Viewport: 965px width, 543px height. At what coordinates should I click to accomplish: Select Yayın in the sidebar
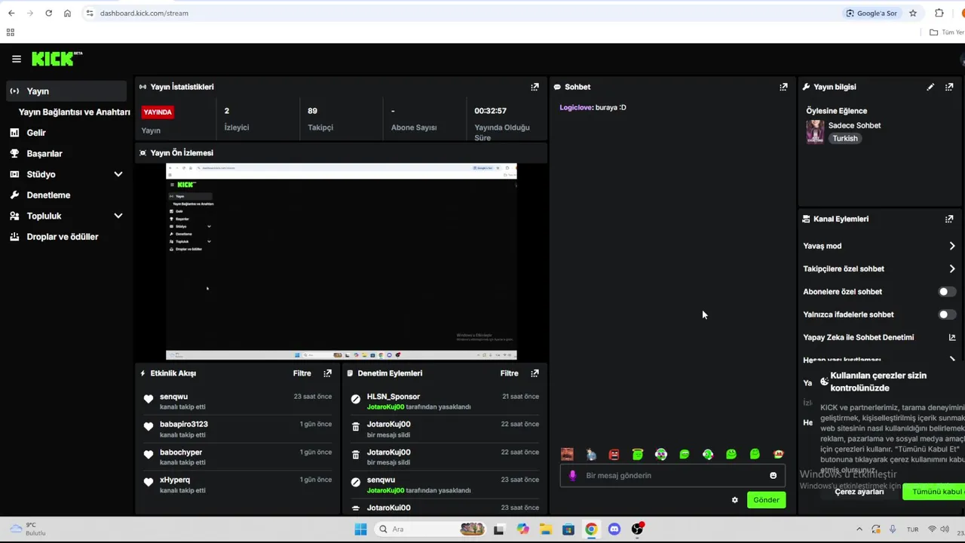67,91
